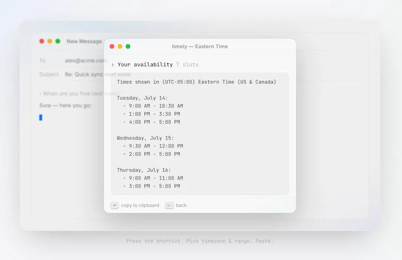
Task: Minimize the timely window with yellow button
Action: click(120, 47)
